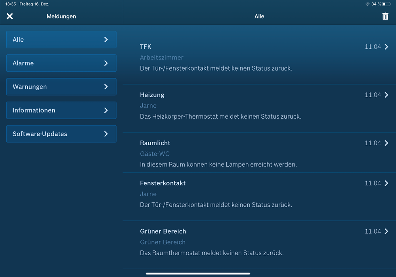Show the Informationen category
396x277 pixels.
61,110
